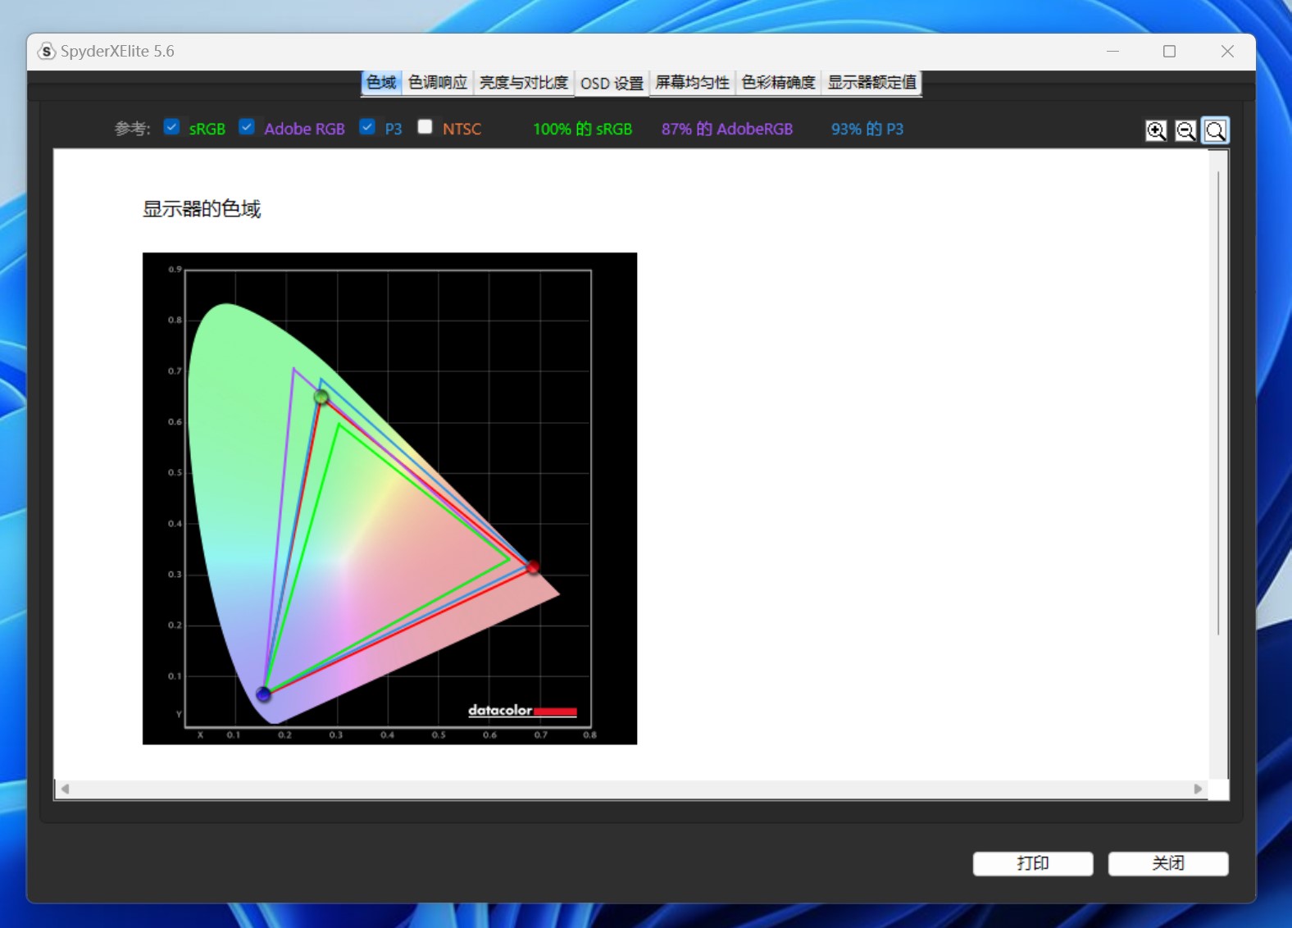The height and width of the screenshot is (928, 1292).
Task: Select the 色彩精确度 tab
Action: tap(778, 83)
